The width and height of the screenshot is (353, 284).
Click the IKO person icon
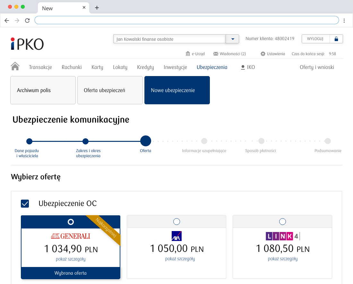[243, 67]
